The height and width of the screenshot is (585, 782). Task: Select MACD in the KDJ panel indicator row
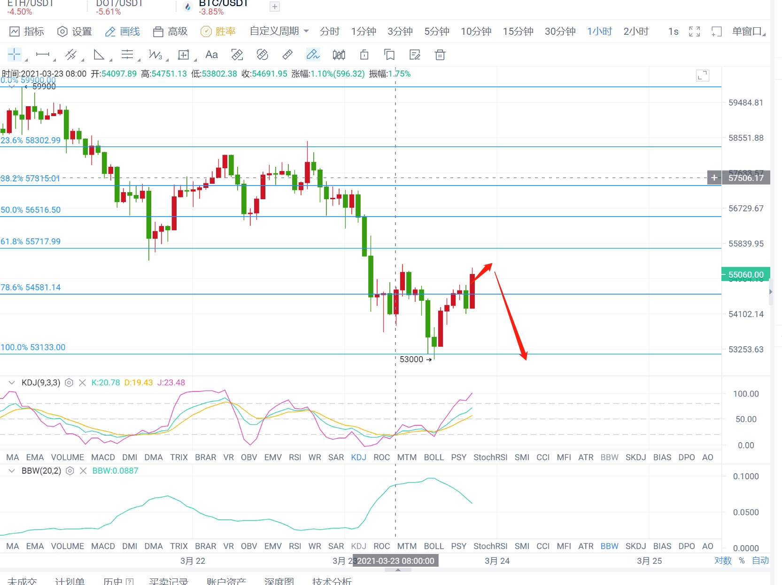103,457
